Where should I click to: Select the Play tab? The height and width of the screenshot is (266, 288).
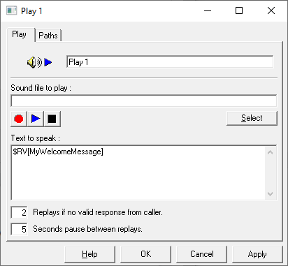coord(20,34)
